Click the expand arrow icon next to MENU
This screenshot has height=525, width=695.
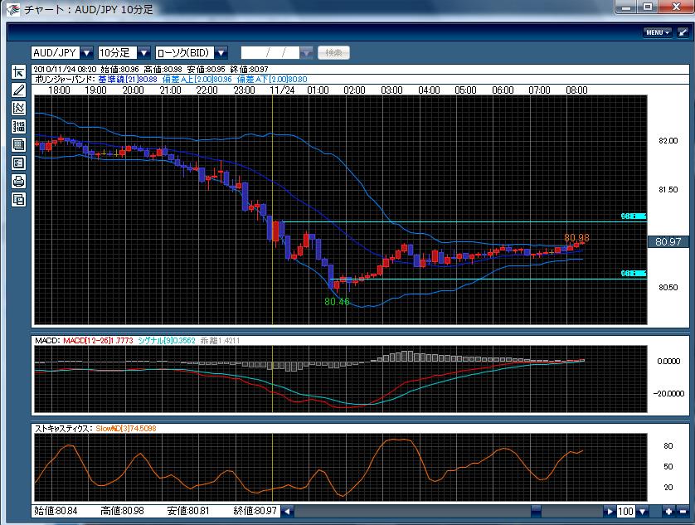(x=683, y=32)
